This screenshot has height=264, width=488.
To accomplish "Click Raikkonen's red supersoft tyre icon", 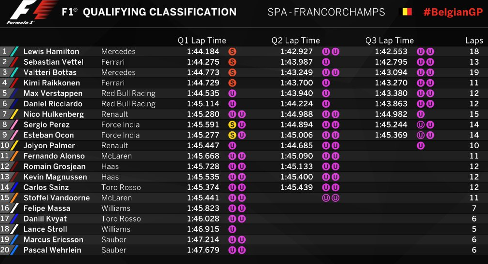I will click(x=232, y=83).
